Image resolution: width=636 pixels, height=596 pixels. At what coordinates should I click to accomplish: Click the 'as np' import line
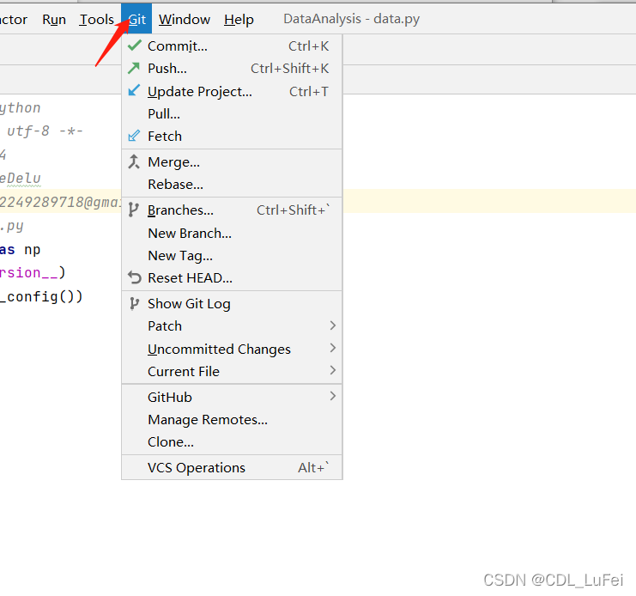(x=20, y=250)
